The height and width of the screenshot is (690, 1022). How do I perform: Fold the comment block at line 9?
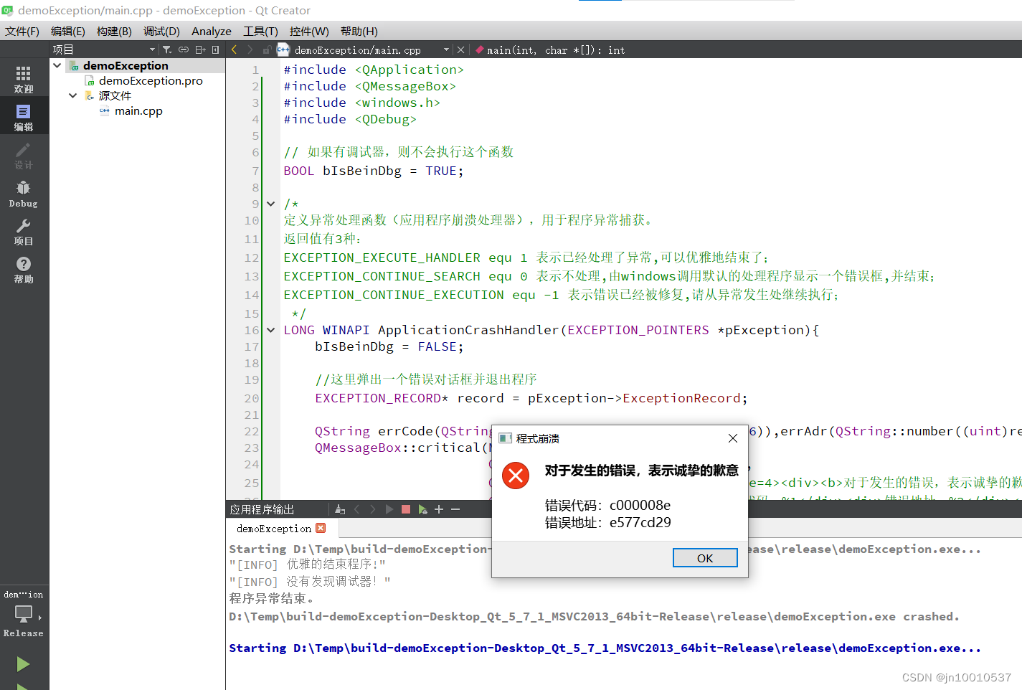point(270,204)
